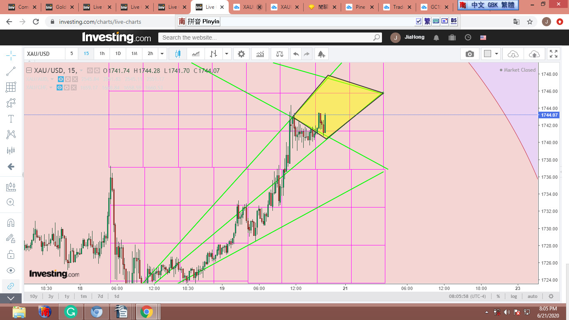Hide the XAU/AUD comparison series
569x320 pixels.
click(x=61, y=79)
